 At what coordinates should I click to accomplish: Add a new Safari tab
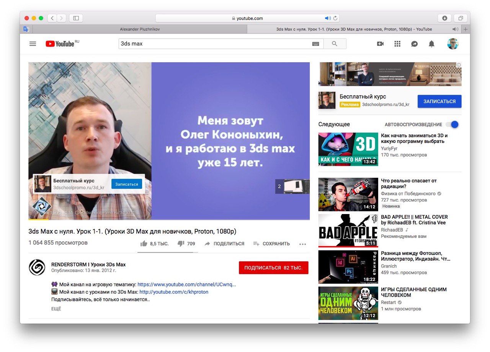pos(466,29)
